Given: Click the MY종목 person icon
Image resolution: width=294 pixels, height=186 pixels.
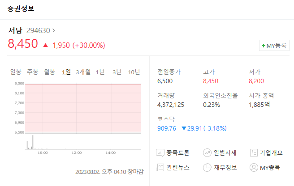Looking at the screenshot, I should (254, 168).
